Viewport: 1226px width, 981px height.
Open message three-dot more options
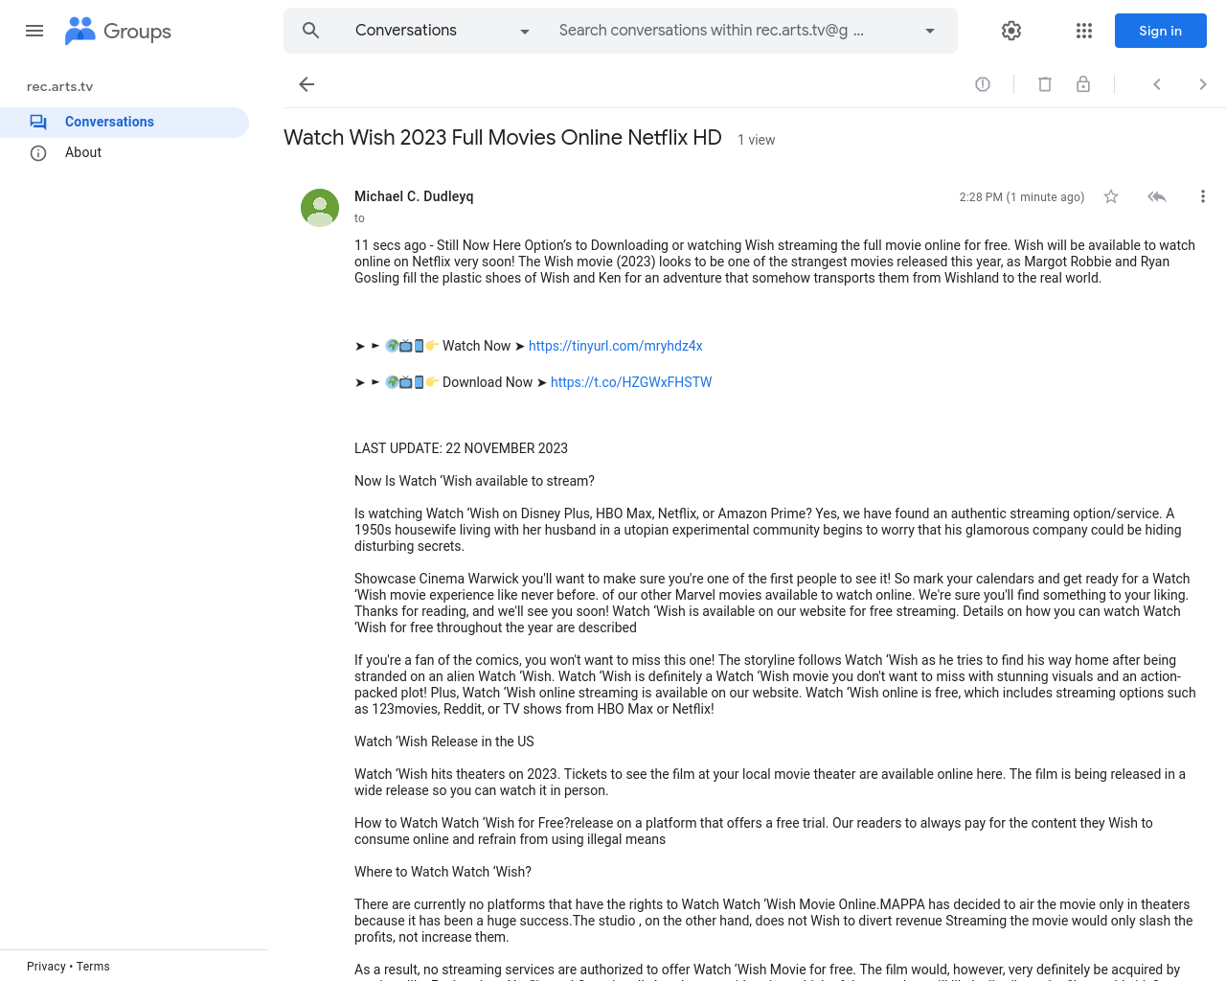(1203, 196)
